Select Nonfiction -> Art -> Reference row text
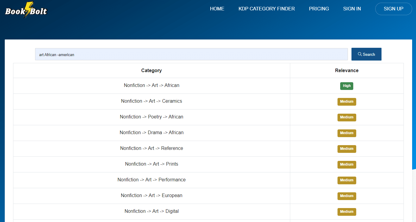The width and height of the screenshot is (416, 222). (x=152, y=148)
